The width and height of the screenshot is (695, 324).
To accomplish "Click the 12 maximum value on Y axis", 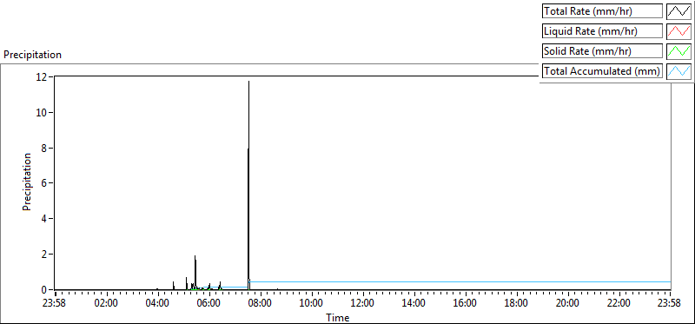I will (43, 77).
